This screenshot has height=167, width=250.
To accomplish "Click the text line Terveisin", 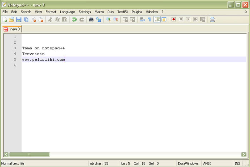I will click(x=34, y=54).
